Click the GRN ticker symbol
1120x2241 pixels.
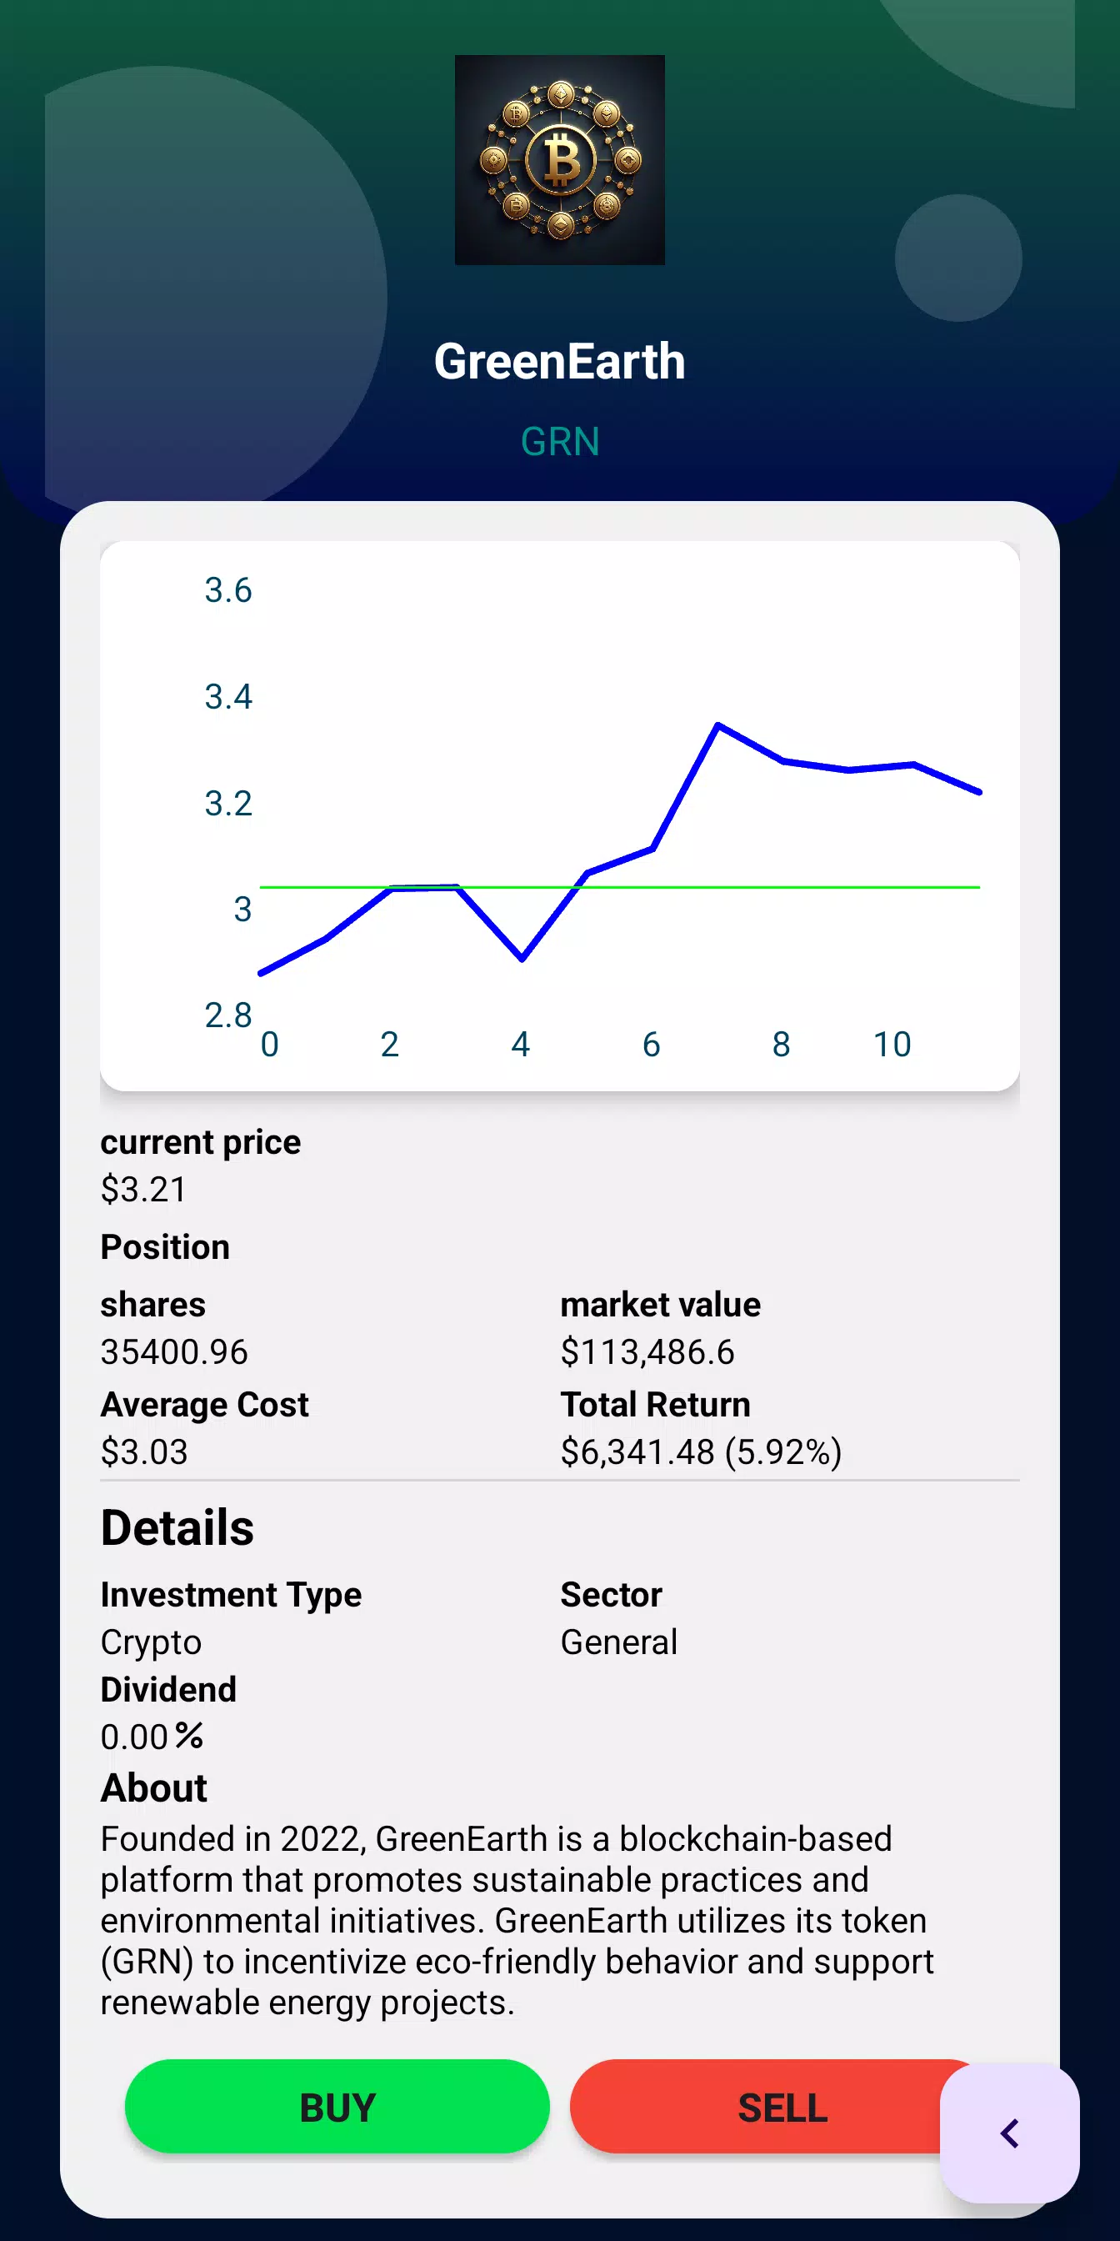pos(559,442)
